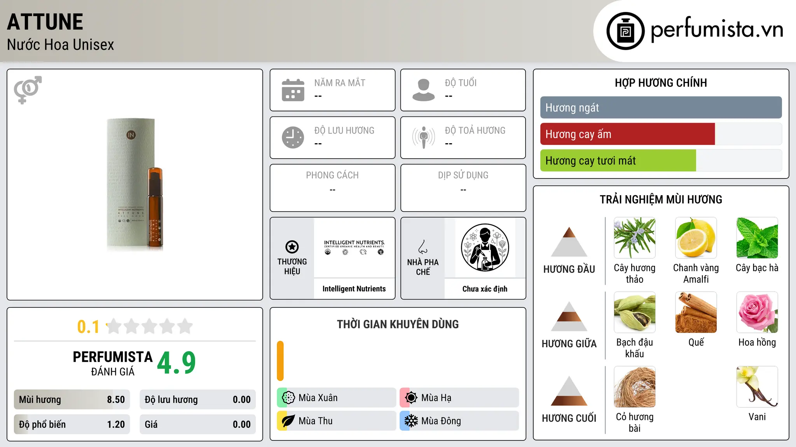Click the Giá 0.00 score row
Viewport: 796px width, 447px height.
pos(197,424)
